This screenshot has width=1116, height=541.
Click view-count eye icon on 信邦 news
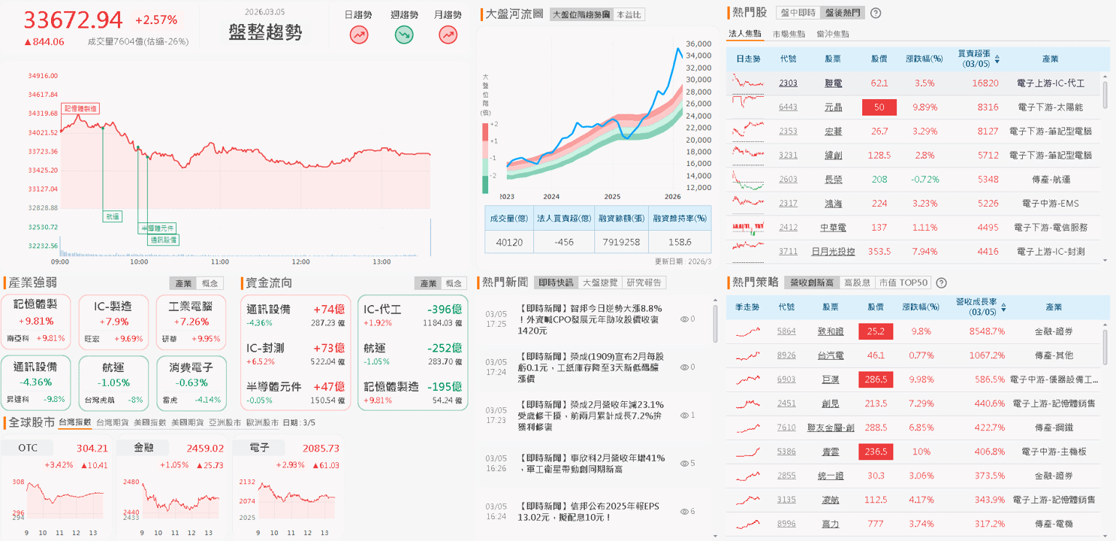click(x=684, y=511)
